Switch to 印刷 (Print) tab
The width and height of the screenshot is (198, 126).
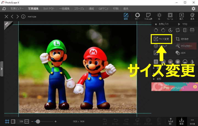coord(116,9)
